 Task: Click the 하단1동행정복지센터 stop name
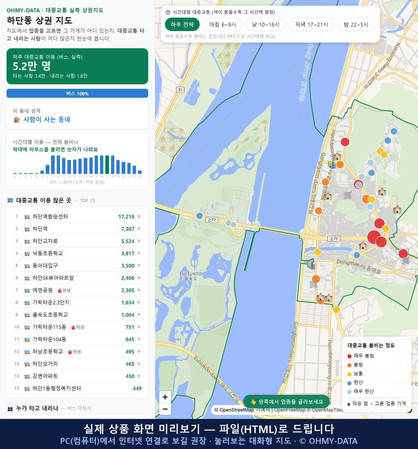(57, 388)
